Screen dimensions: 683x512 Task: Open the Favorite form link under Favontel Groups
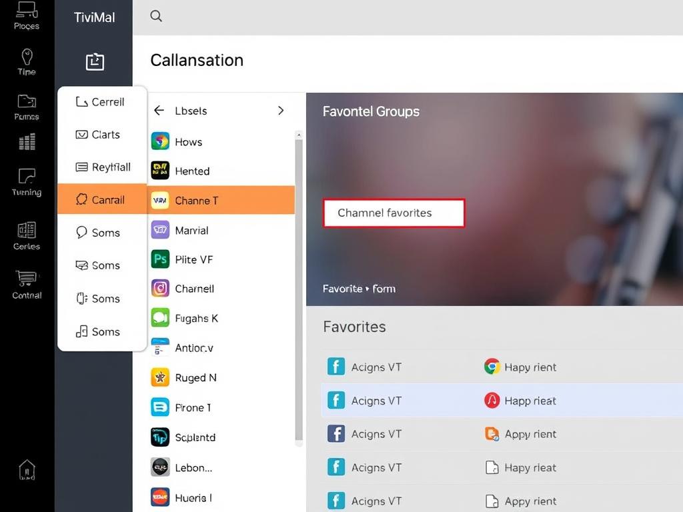tap(360, 289)
